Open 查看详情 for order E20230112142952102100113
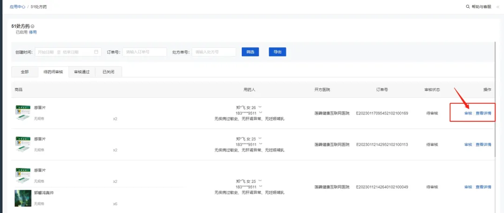Image resolution: width=504 pixels, height=213 pixels. tap(483, 145)
